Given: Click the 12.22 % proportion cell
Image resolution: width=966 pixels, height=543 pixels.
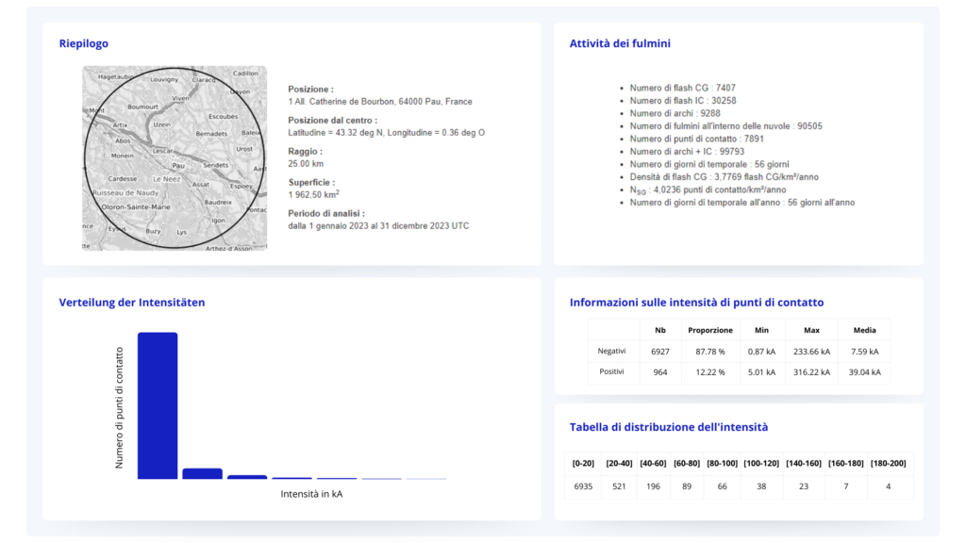Looking at the screenshot, I should [710, 371].
